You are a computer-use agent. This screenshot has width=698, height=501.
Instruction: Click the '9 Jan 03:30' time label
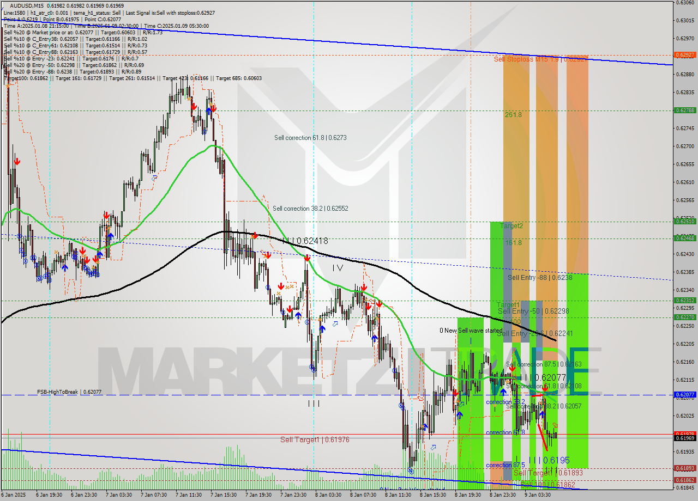pos(537,496)
